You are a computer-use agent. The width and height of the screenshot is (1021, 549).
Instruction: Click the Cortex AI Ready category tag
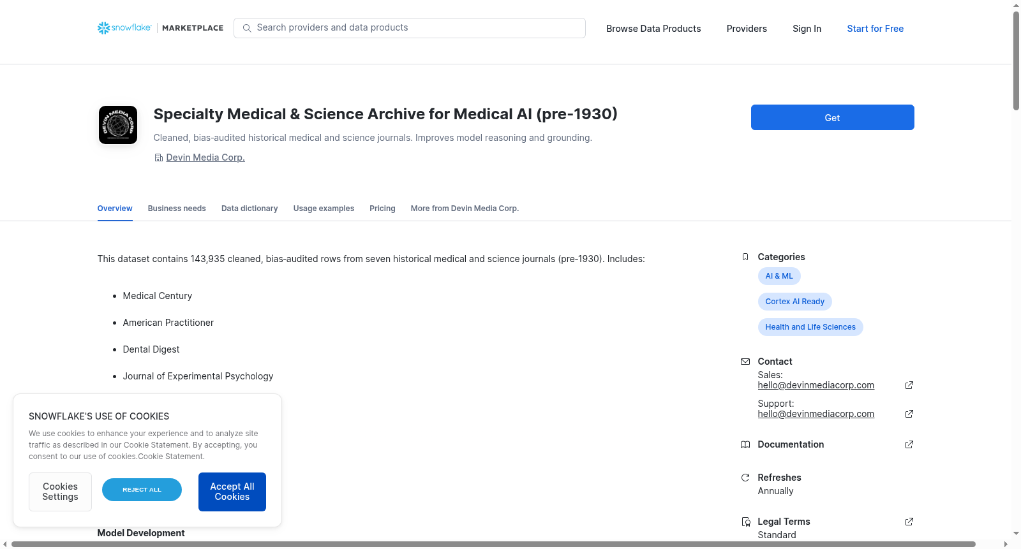[794, 302]
